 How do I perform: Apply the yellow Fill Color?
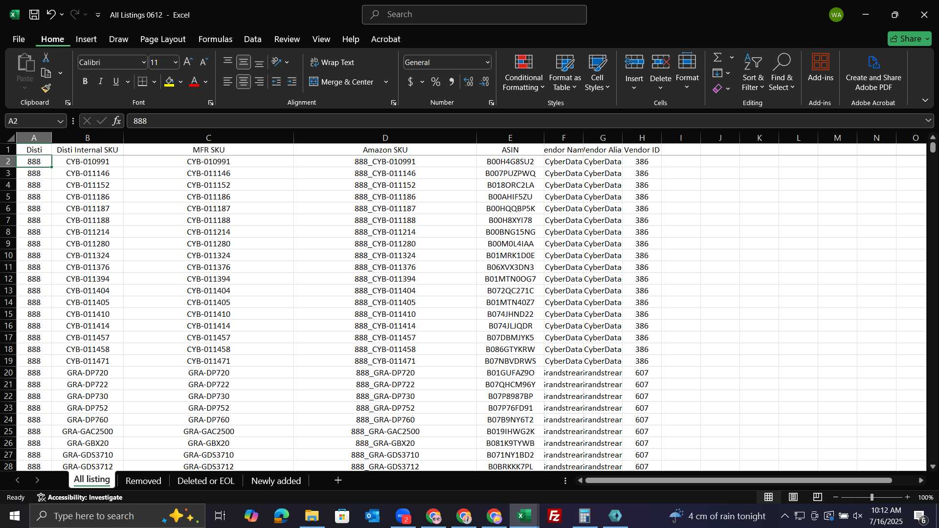tap(169, 82)
